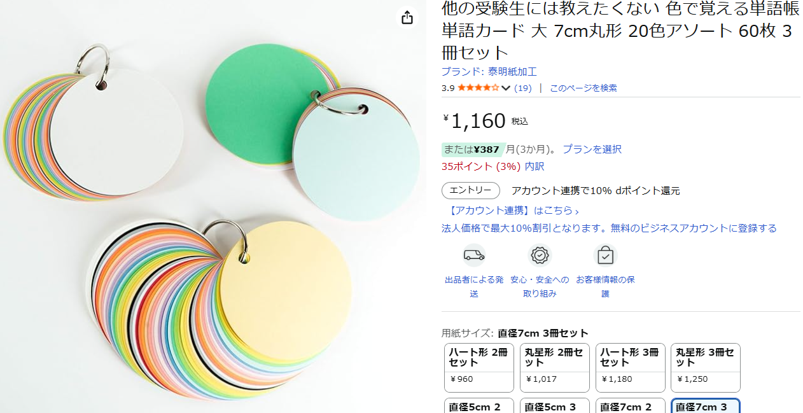Open 【アカウント連携】はこちら link

514,211
